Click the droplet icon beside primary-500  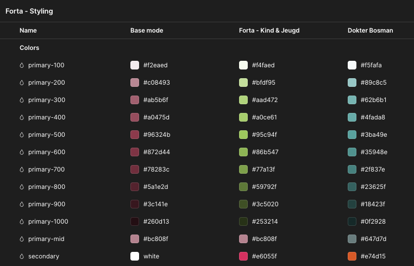coord(22,135)
